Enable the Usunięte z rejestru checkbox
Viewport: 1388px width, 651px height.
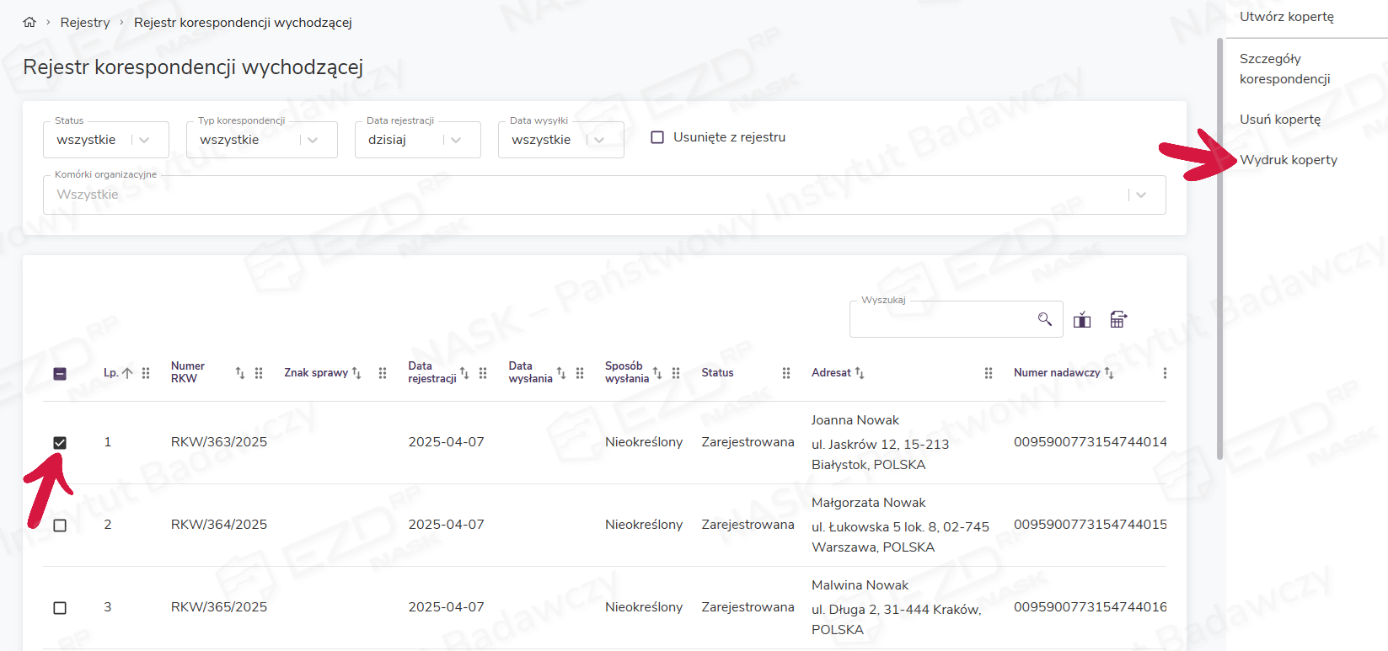[x=657, y=137]
